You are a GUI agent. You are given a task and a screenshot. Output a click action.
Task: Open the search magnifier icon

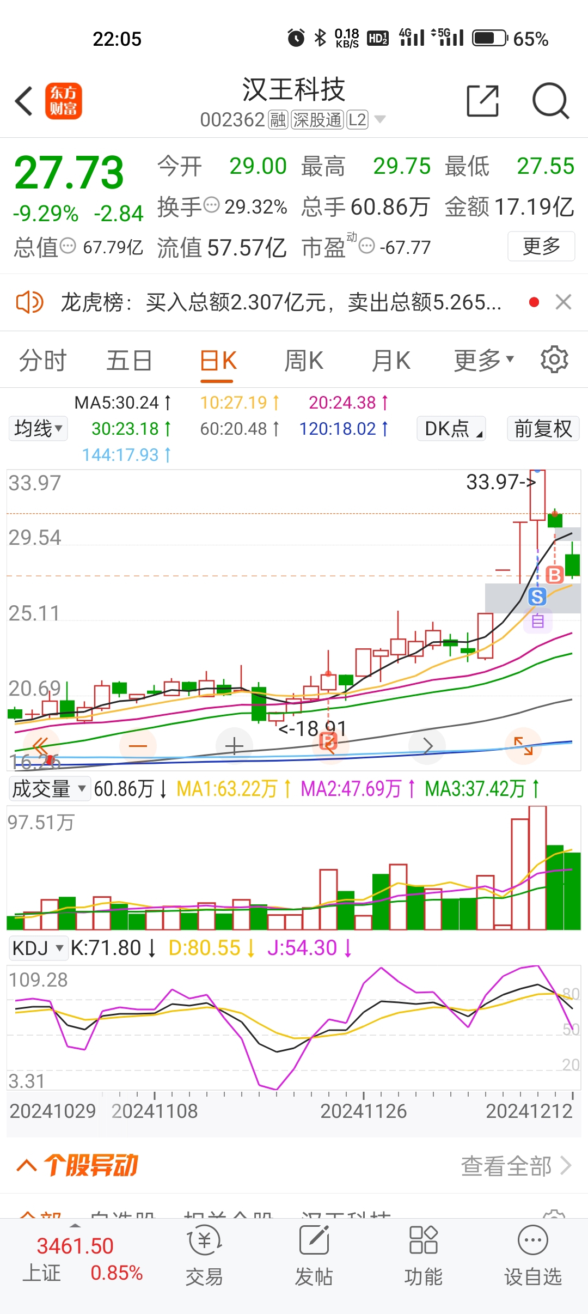[x=550, y=101]
